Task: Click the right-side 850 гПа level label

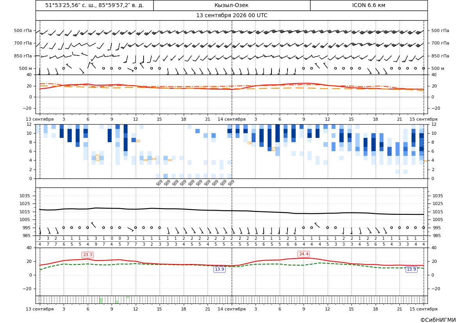Action: [440, 56]
